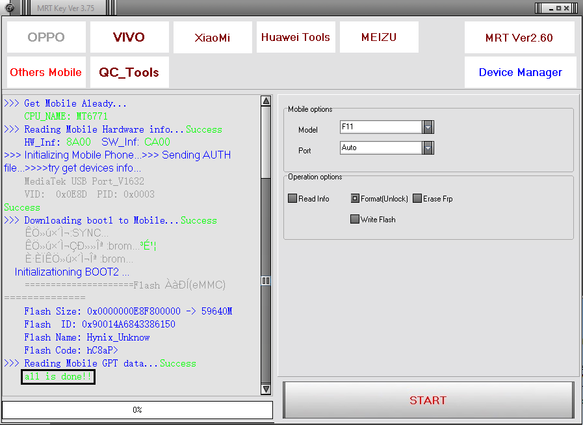Click 'Reading Mobile Hardware info' log line
583x425 pixels.
(x=113, y=129)
